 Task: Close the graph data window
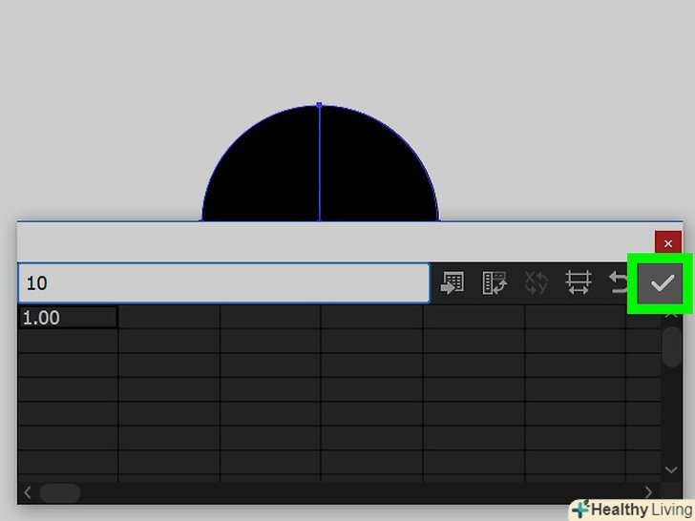667,243
